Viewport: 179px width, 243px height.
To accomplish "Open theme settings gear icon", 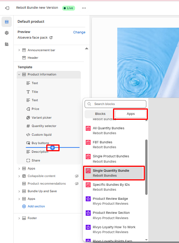I will (x=7, y=33).
